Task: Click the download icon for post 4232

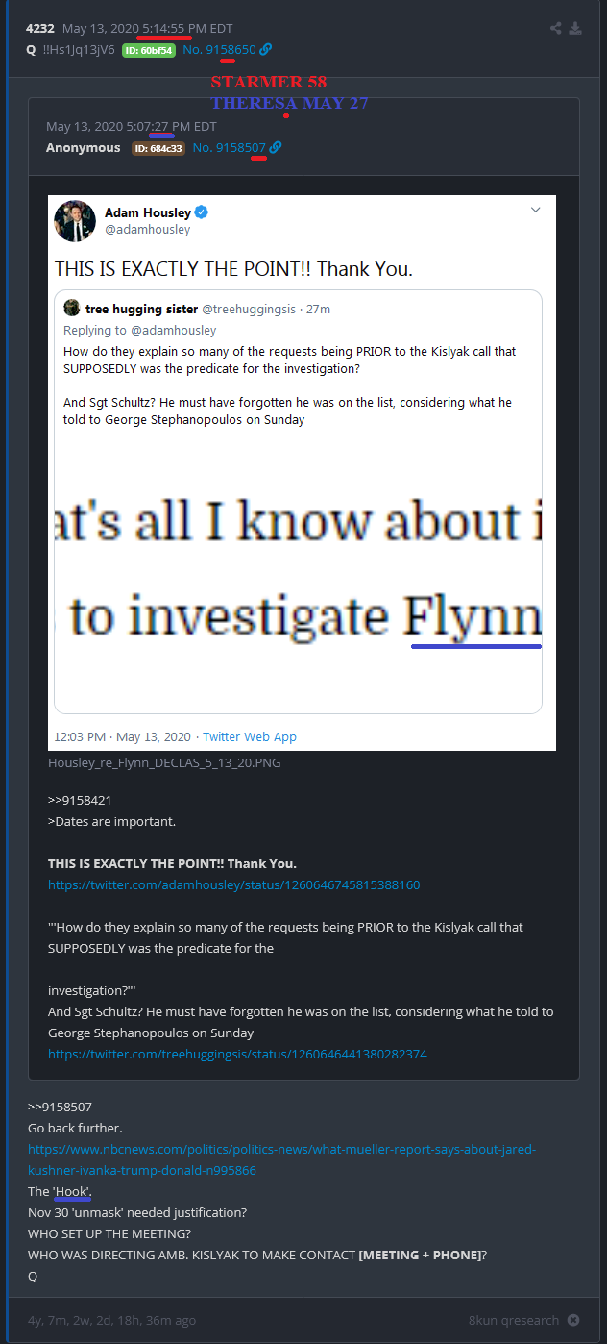Action: 575,29
